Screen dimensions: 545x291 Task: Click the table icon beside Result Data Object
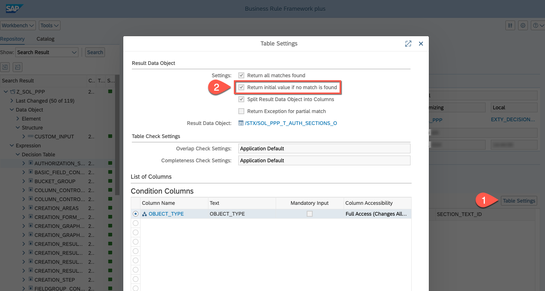click(241, 123)
